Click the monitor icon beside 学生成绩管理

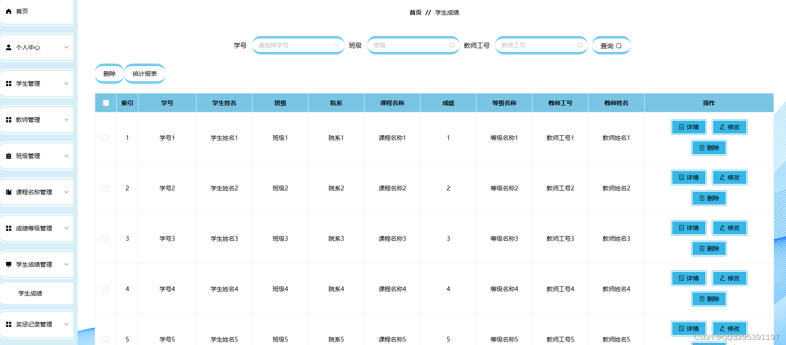coord(9,264)
